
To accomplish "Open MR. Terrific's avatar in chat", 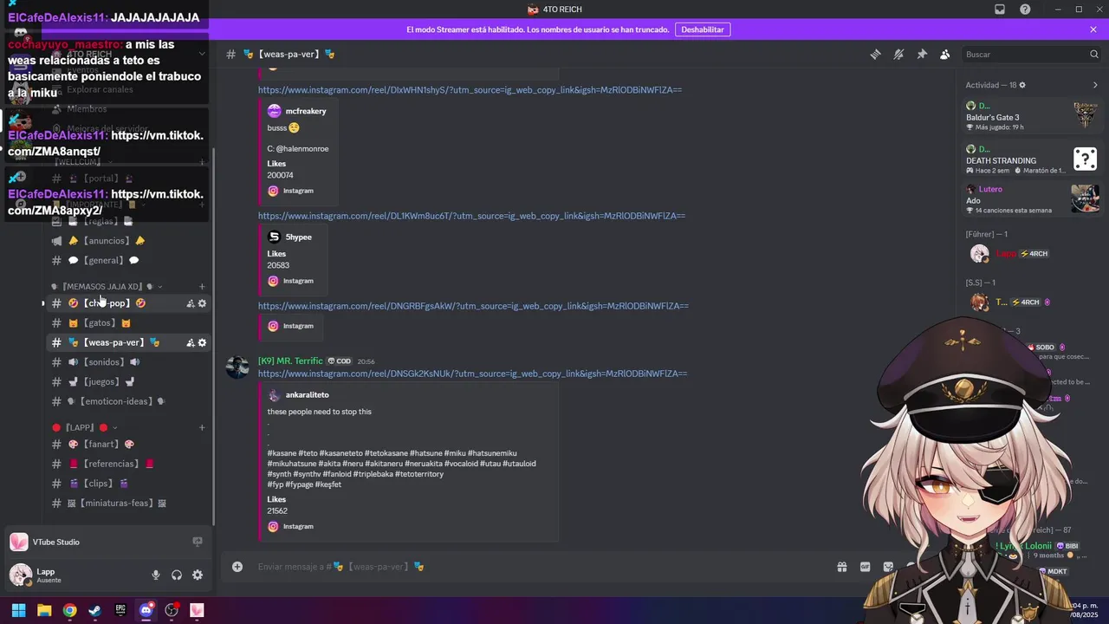I will point(237,367).
